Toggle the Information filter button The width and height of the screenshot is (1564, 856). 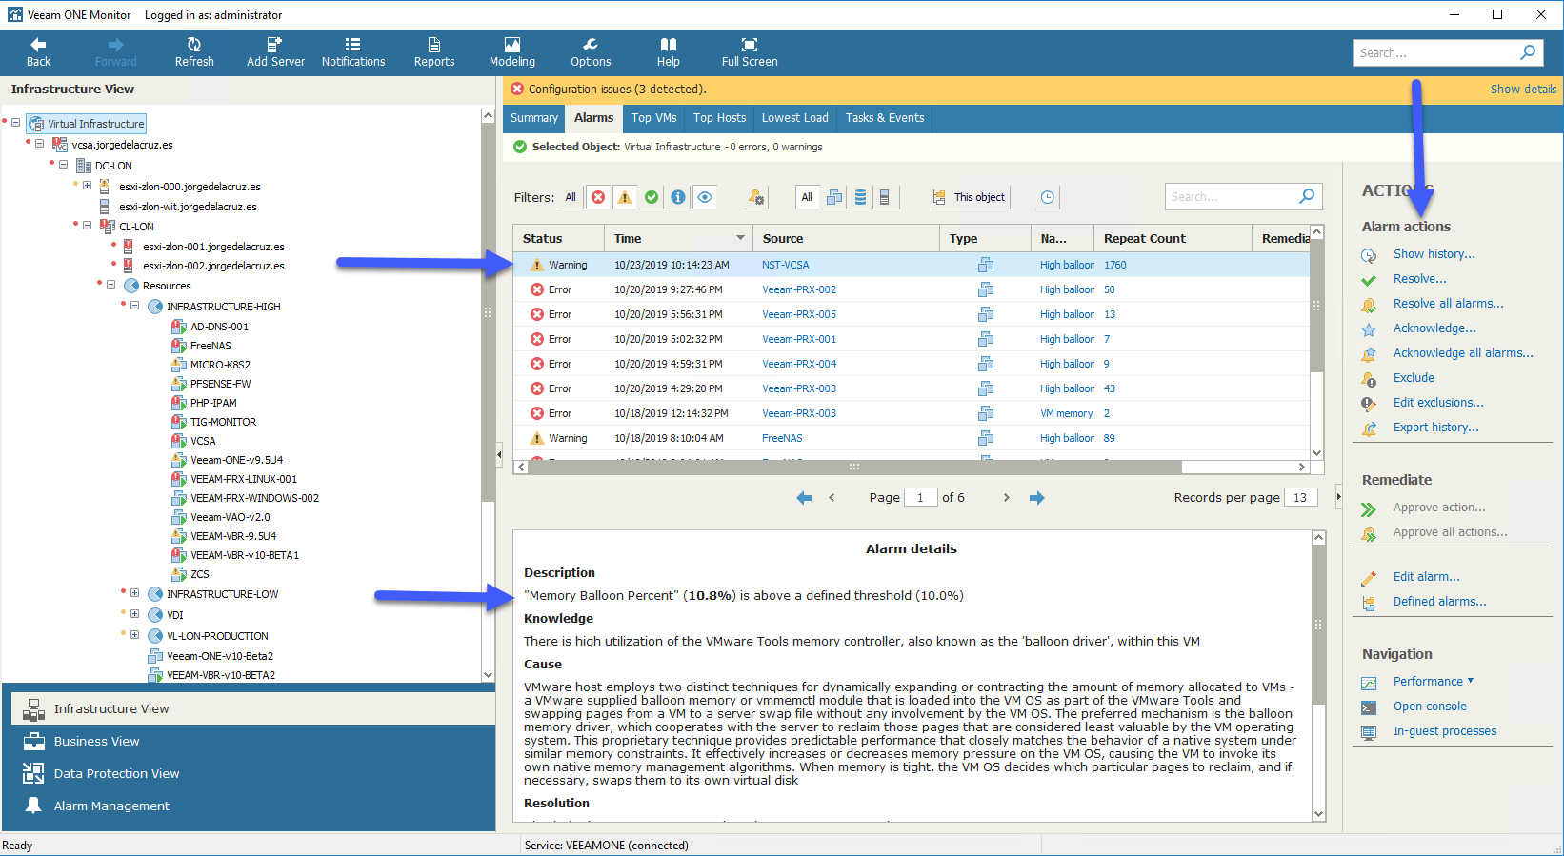[x=678, y=197]
